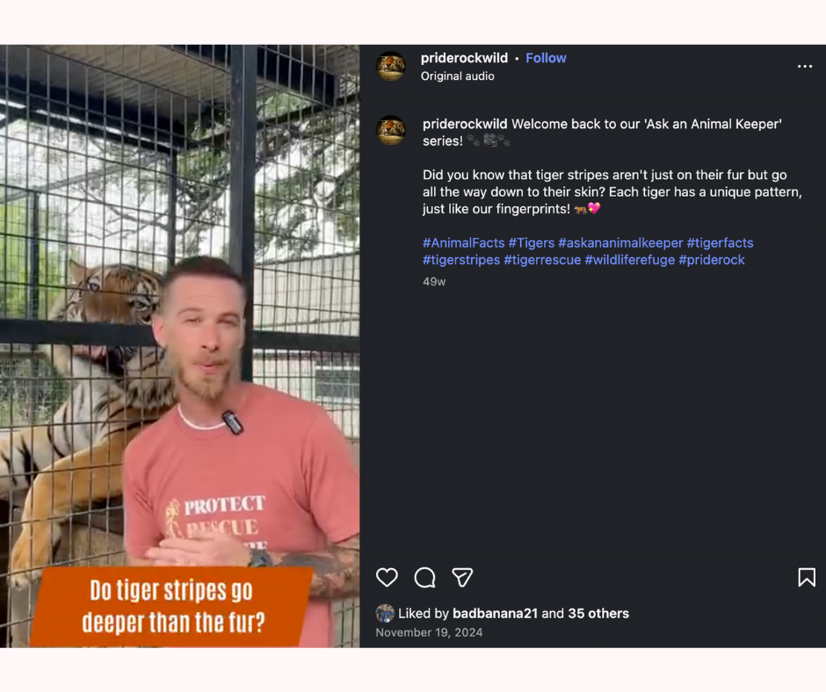Open priderockwild username in post header
Screen dimensions: 826x692
[x=464, y=58]
